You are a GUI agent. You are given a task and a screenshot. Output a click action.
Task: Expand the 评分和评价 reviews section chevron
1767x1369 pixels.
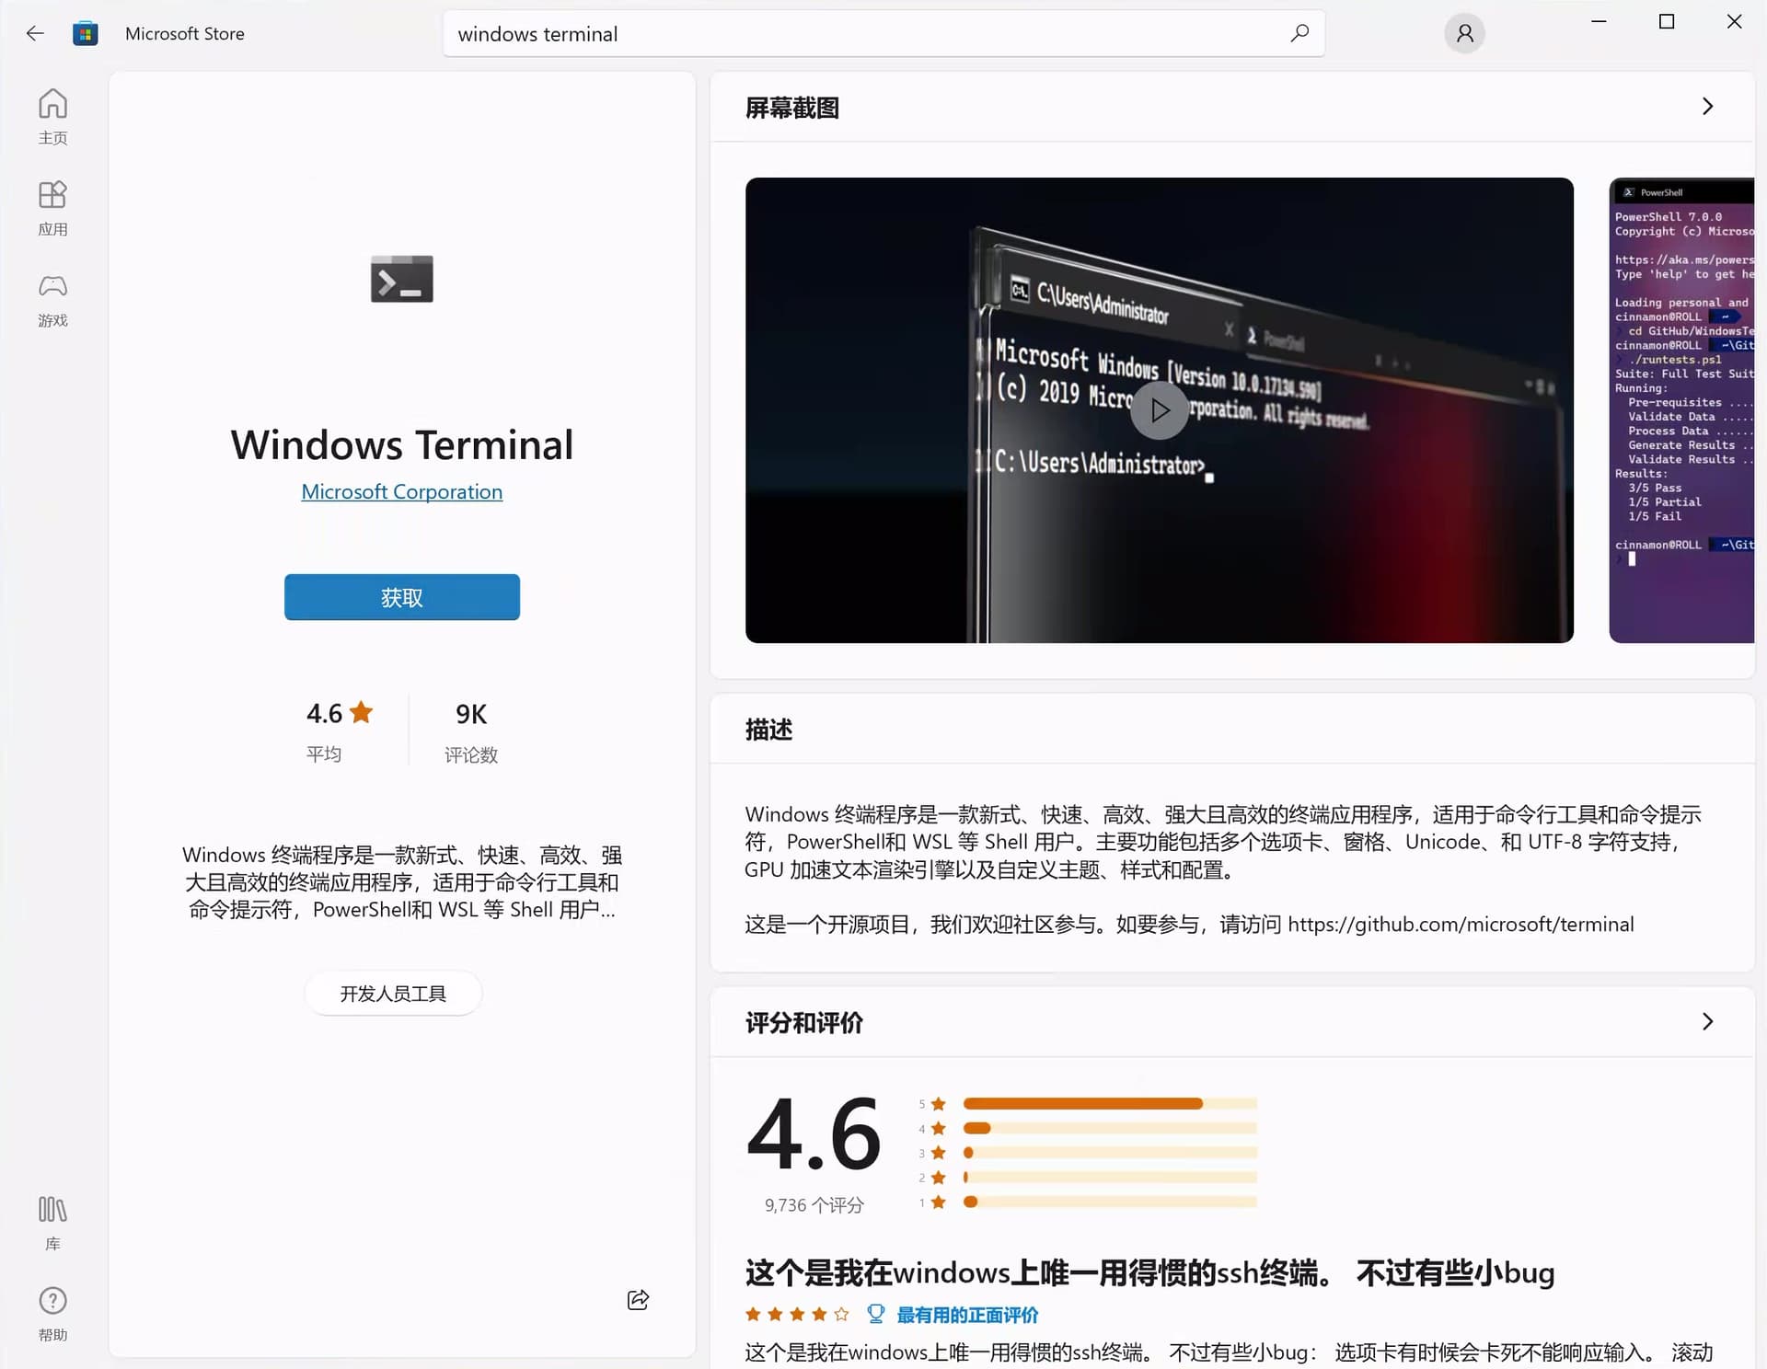coord(1708,1021)
